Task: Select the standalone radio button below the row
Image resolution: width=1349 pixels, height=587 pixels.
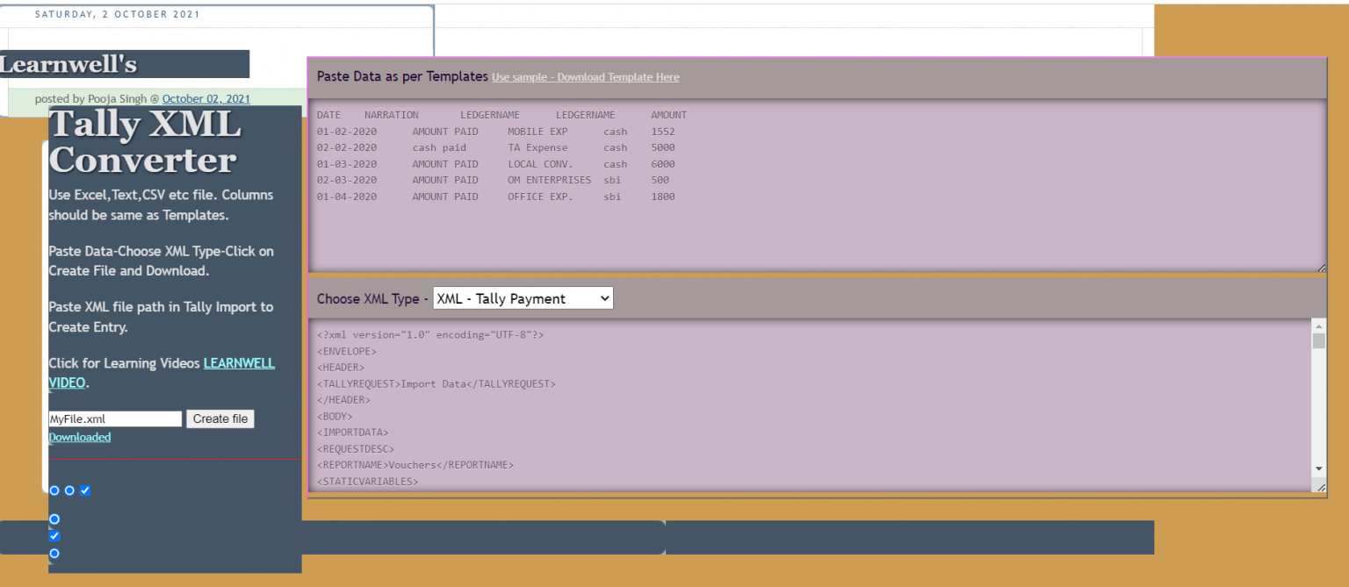Action: click(54, 519)
